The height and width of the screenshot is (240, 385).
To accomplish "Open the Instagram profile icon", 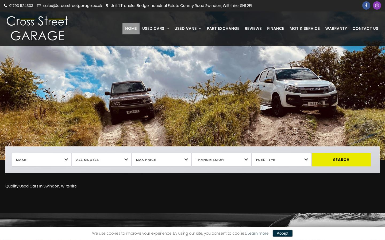I will (377, 5).
